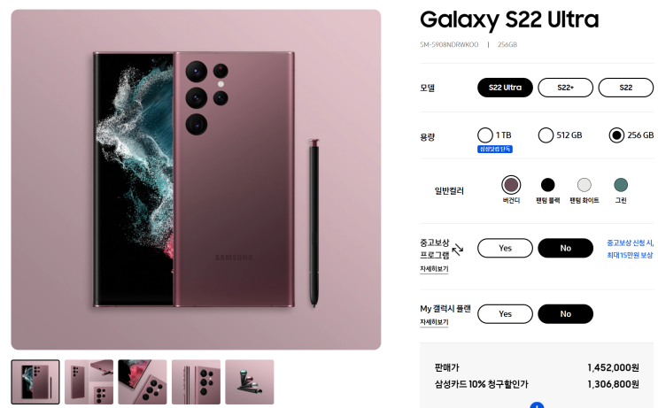Switch to the S22 model
This screenshot has width=658, height=408.
pos(626,88)
